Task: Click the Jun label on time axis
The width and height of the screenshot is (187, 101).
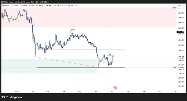Action: coord(96,91)
